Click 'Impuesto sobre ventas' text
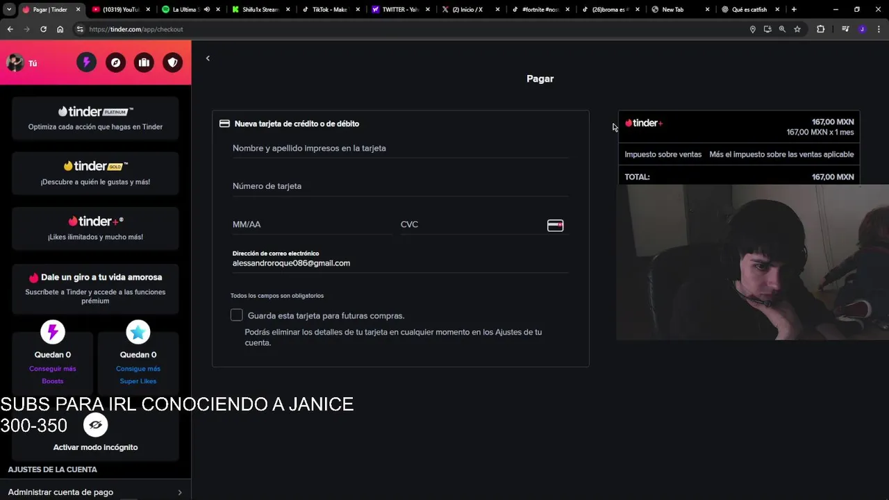 663,154
